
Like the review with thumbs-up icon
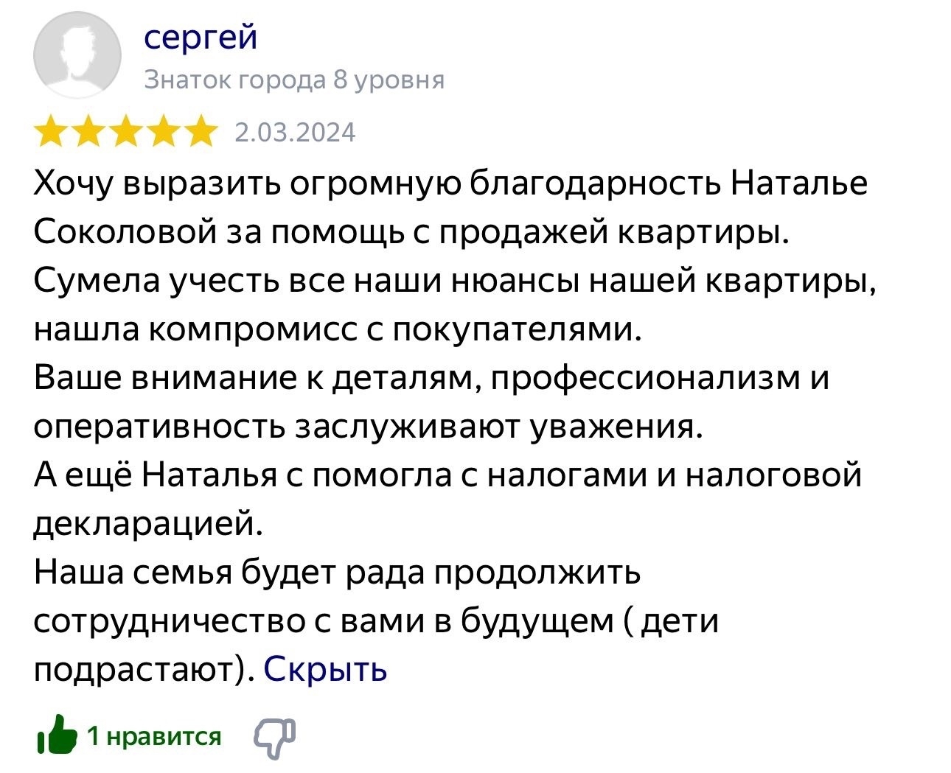tap(57, 735)
